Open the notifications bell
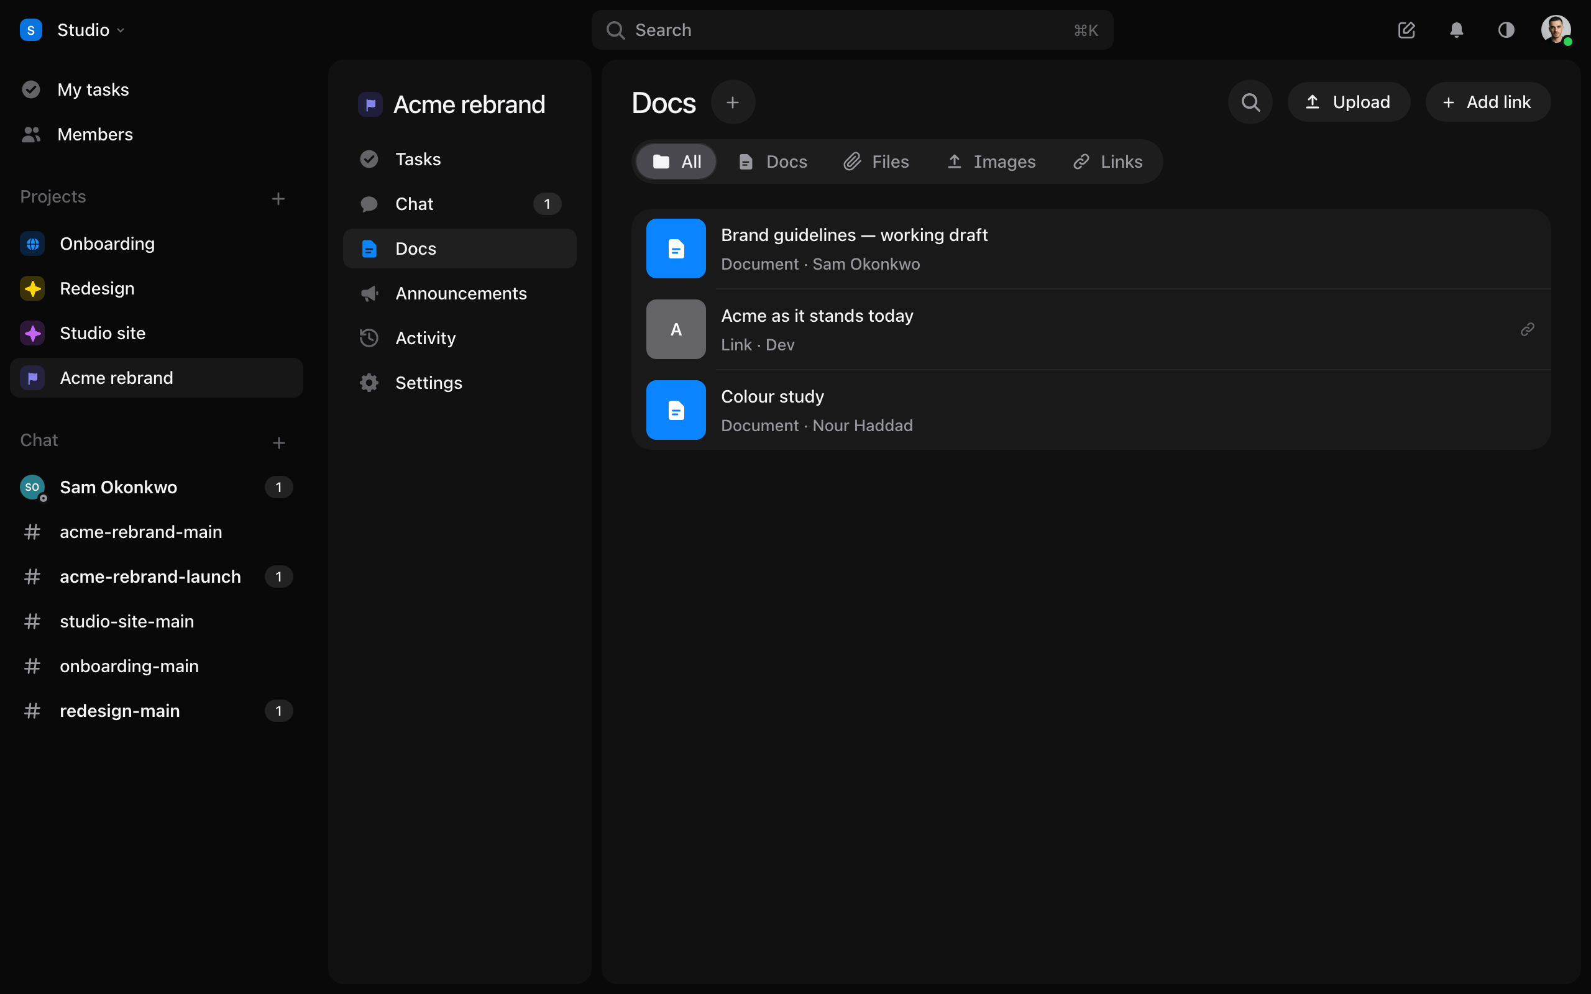The image size is (1591, 994). coord(1456,30)
